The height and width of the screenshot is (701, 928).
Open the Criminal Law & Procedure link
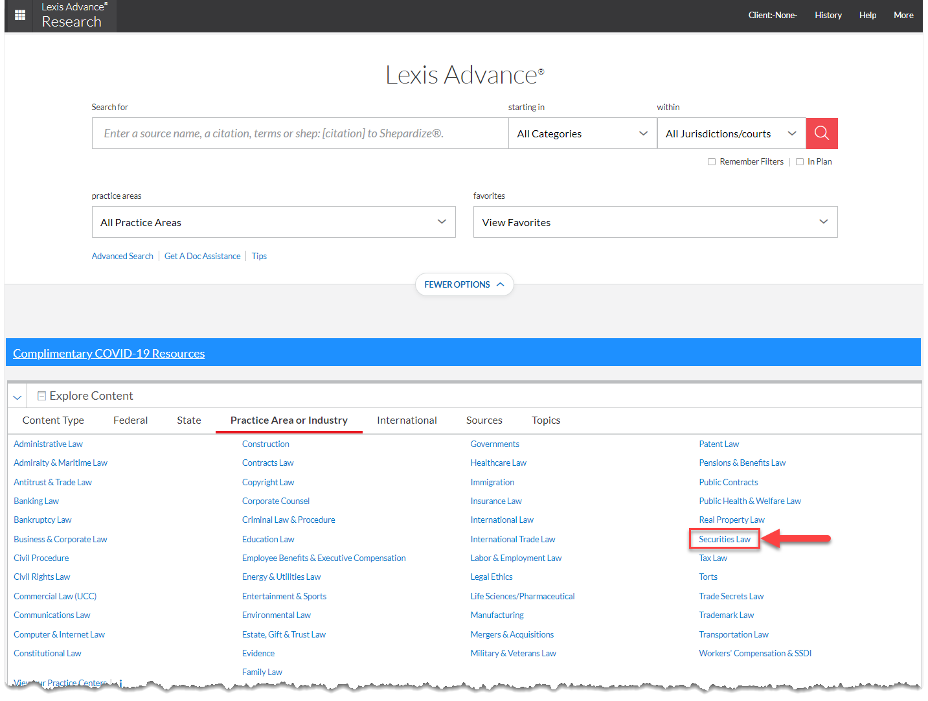point(289,520)
